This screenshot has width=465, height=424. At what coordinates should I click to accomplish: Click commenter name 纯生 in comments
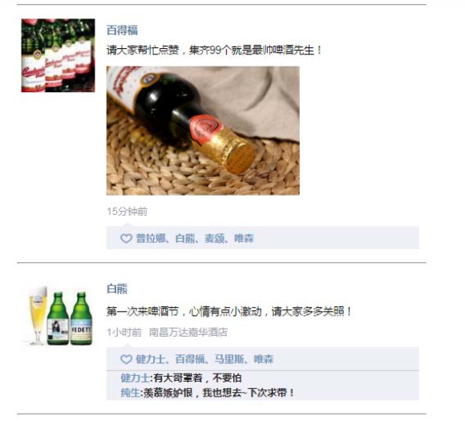coord(130,393)
